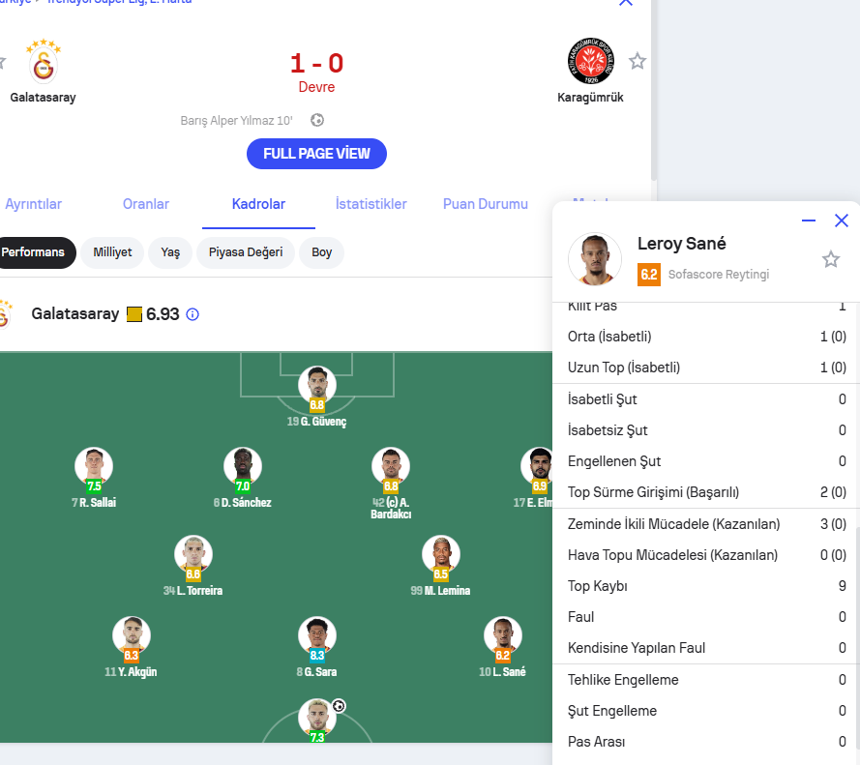Switch to the İstatistikler tab

[371, 204]
